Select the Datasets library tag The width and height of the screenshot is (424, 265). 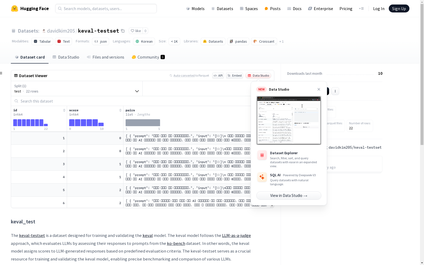tap(213, 41)
